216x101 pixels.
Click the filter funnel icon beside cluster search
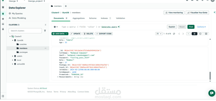point(45,31)
